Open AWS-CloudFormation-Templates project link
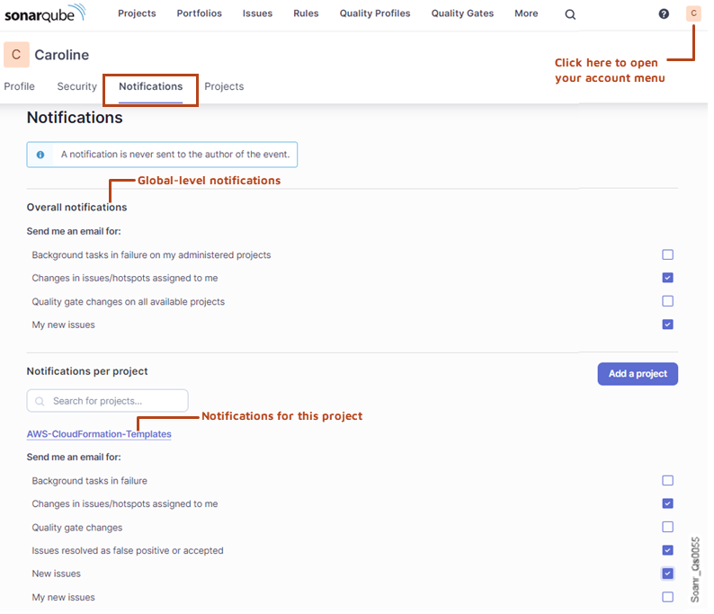The image size is (714, 614). (99, 434)
